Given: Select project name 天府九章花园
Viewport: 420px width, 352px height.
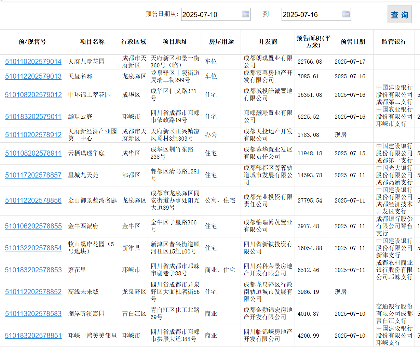Looking at the screenshot, I should pos(86,62).
